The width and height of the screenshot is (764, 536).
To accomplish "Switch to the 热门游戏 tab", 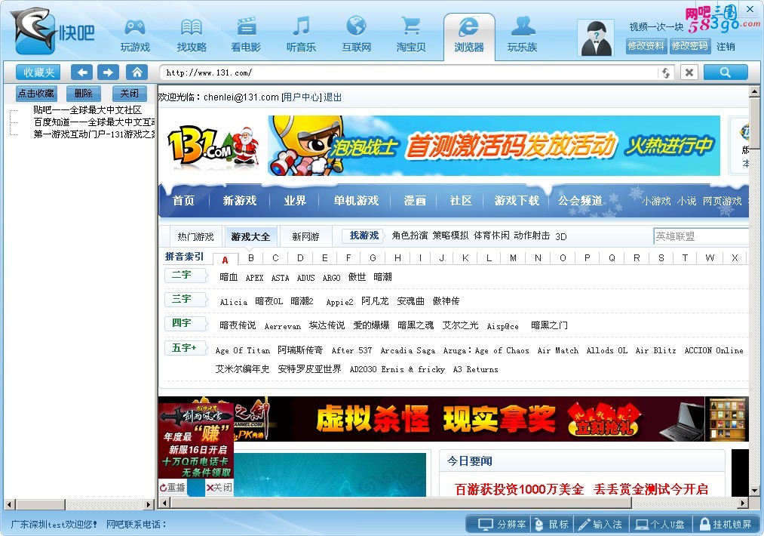I will click(195, 236).
